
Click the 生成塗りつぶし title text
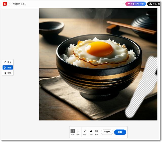pos(20,4)
